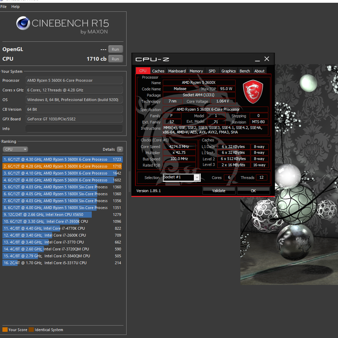This screenshot has width=338, height=338.
Task: Click the Processor name field in Cinebench
Action: (x=74, y=80)
